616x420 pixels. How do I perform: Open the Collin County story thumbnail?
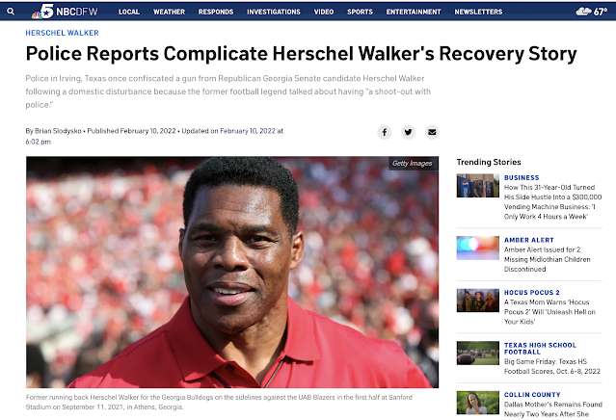click(478, 403)
